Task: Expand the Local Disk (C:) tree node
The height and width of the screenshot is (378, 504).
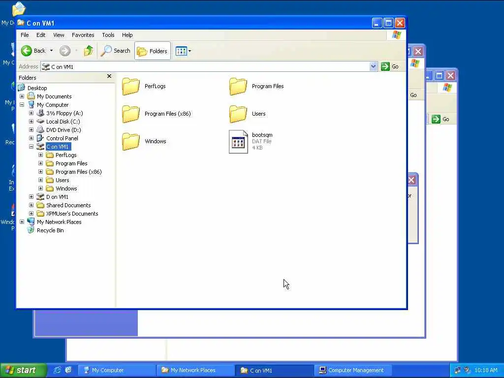Action: 31,122
